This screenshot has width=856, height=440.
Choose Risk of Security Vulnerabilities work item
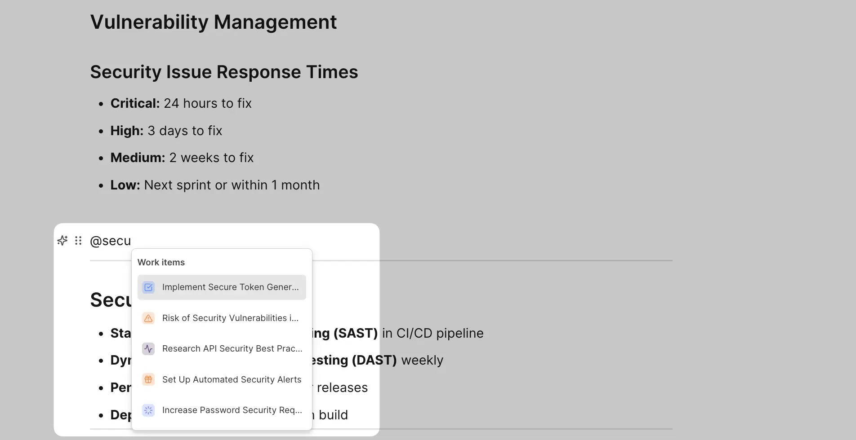point(230,318)
